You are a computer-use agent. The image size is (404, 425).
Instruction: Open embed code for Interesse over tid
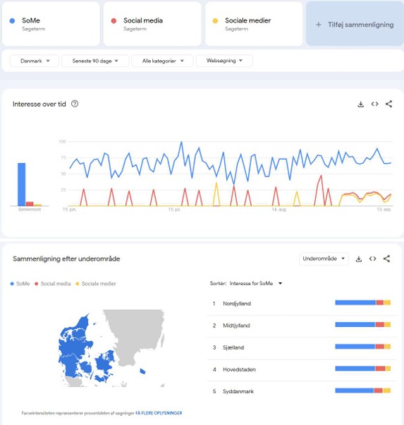pos(374,104)
